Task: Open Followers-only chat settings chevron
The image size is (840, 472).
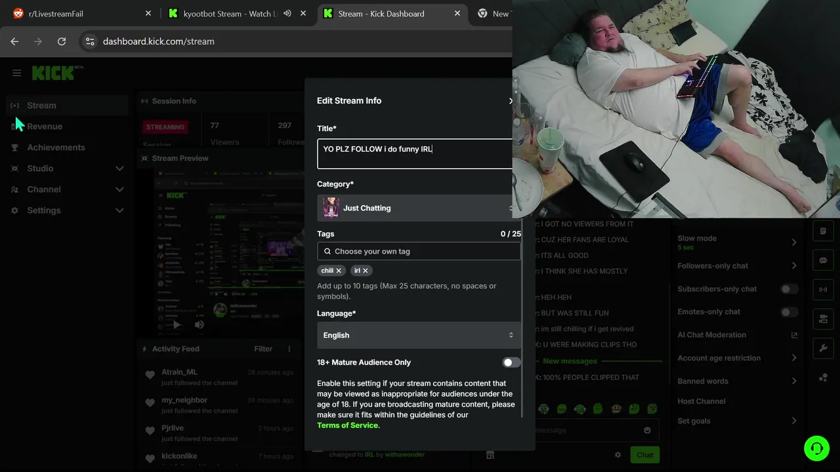Action: click(794, 265)
